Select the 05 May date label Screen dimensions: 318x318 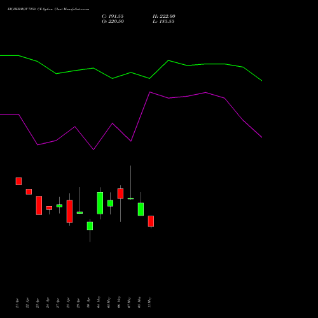click(109, 302)
